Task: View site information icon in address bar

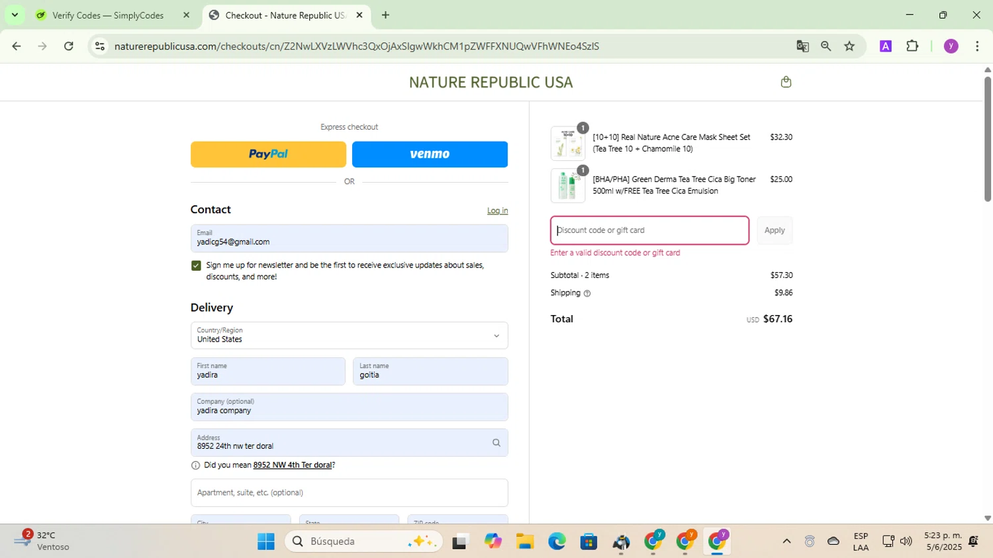Action: click(100, 46)
